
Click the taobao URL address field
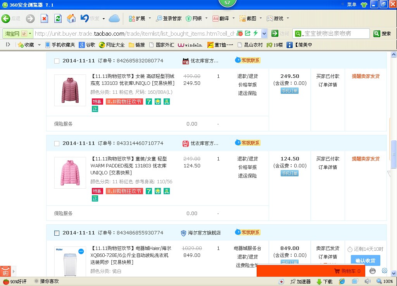point(135,33)
